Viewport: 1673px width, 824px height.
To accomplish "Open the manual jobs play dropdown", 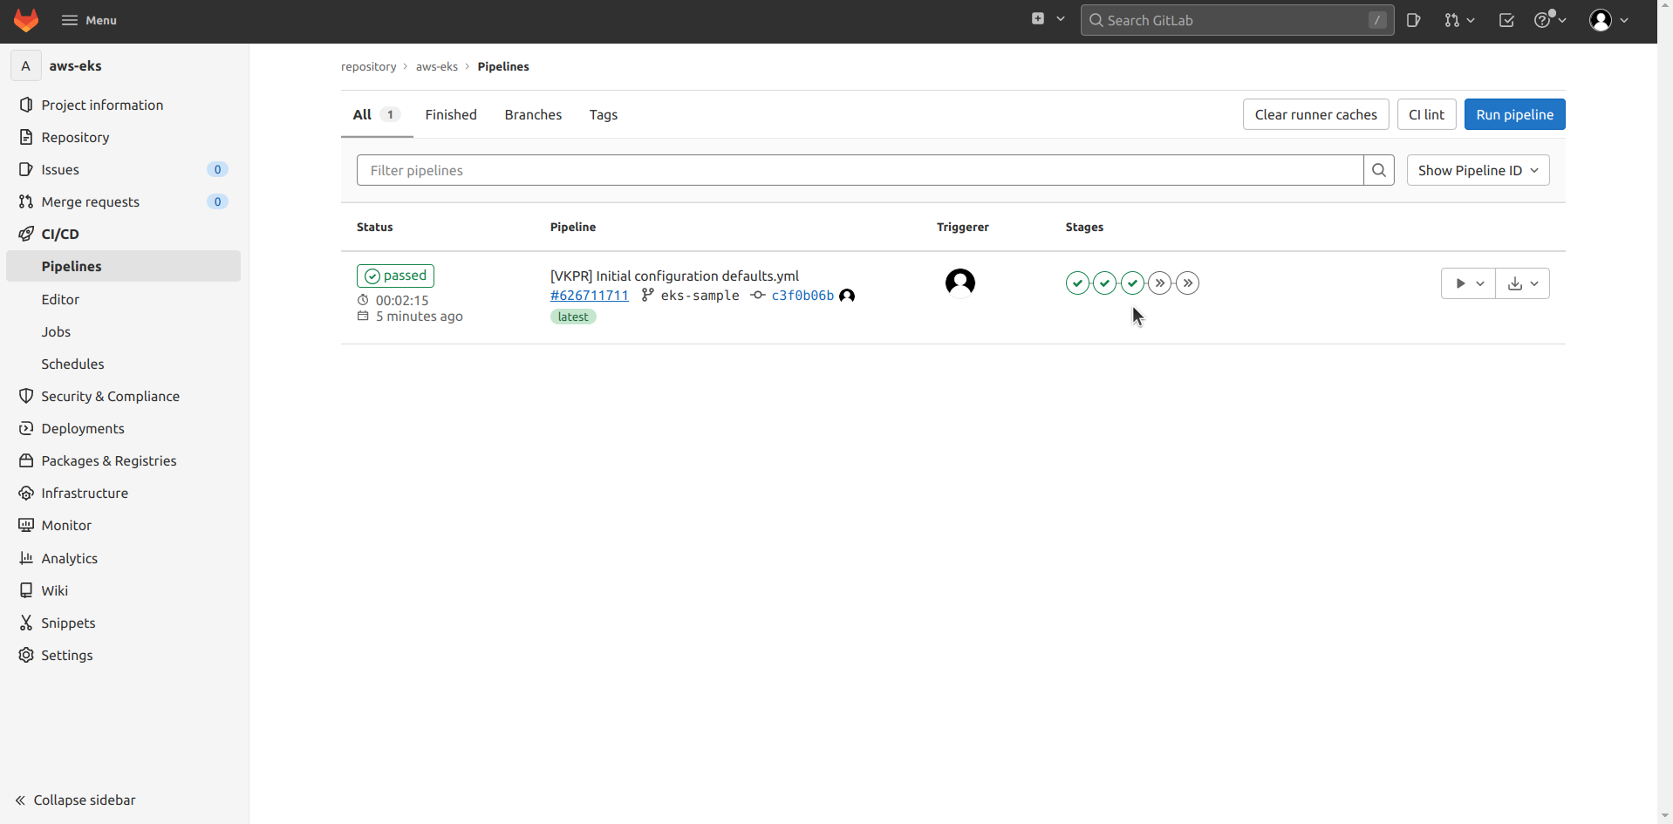I will (x=1468, y=283).
